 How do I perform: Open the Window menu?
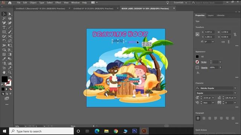[75, 3]
